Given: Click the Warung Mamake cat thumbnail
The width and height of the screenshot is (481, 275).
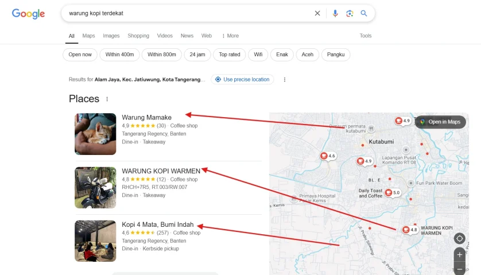Looking at the screenshot, I should pyautogui.click(x=95, y=134).
